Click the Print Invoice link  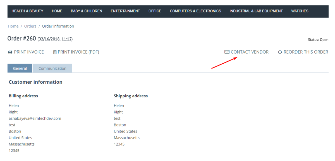click(26, 52)
